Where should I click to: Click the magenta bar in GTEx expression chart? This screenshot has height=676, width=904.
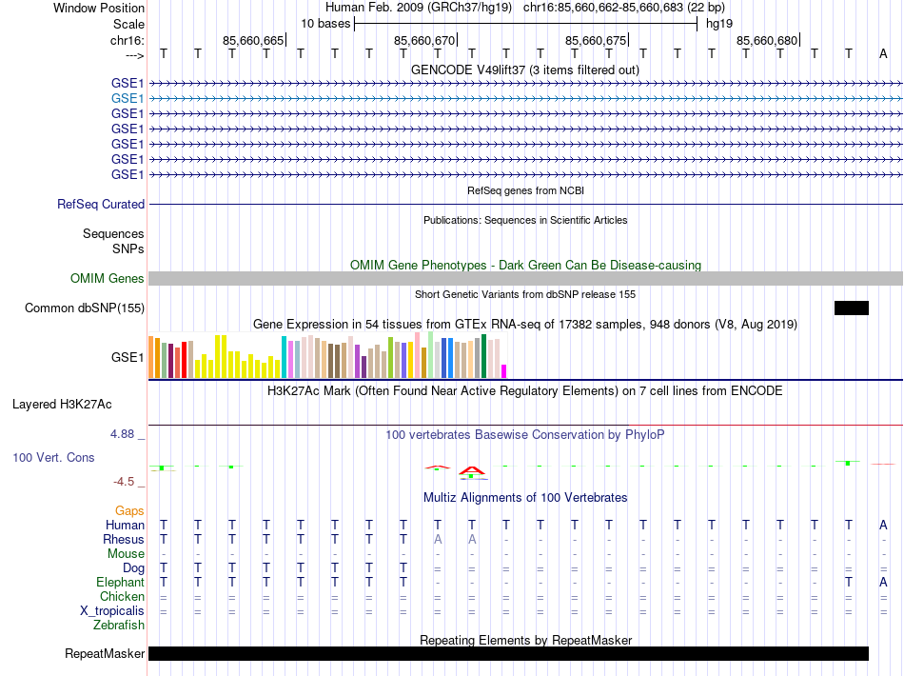click(504, 371)
